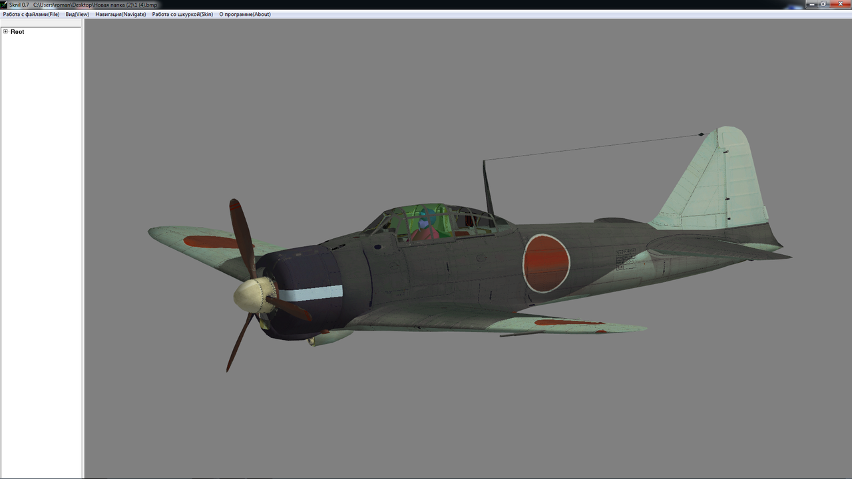Image resolution: width=852 pixels, height=479 pixels.
Task: Close the Sknil window
Action: coord(840,4)
